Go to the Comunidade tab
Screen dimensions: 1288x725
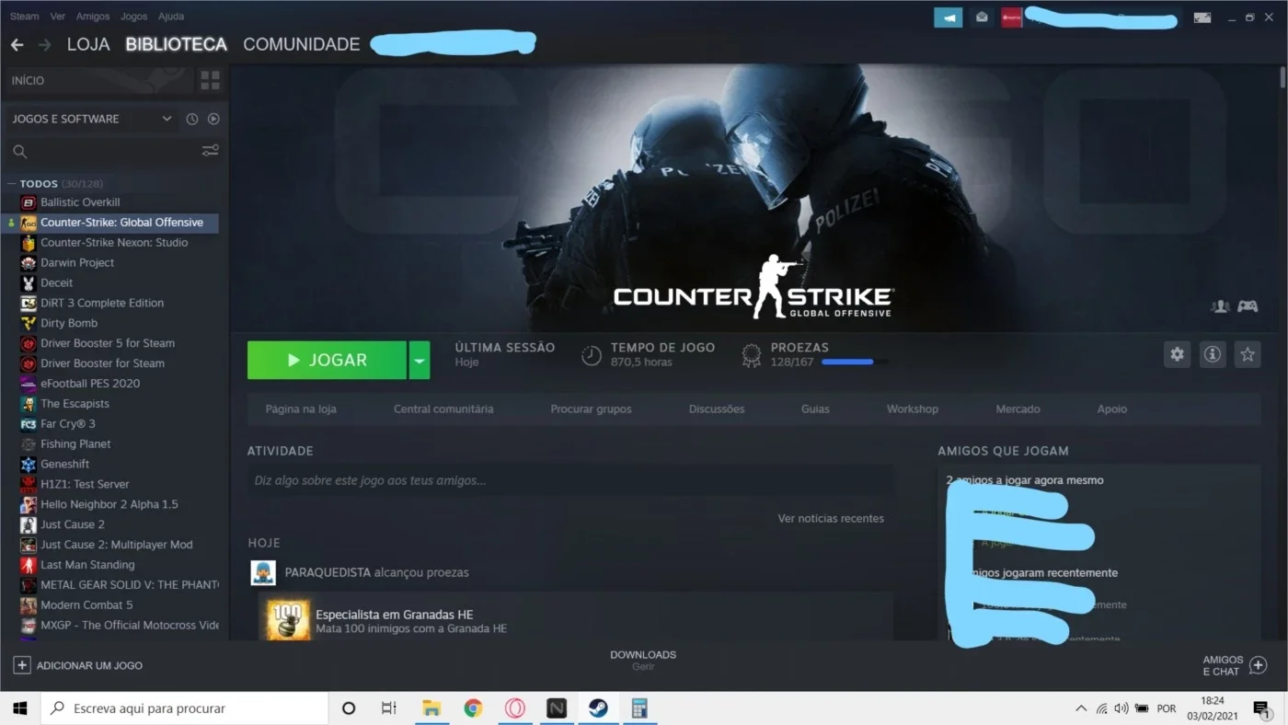pyautogui.click(x=302, y=44)
